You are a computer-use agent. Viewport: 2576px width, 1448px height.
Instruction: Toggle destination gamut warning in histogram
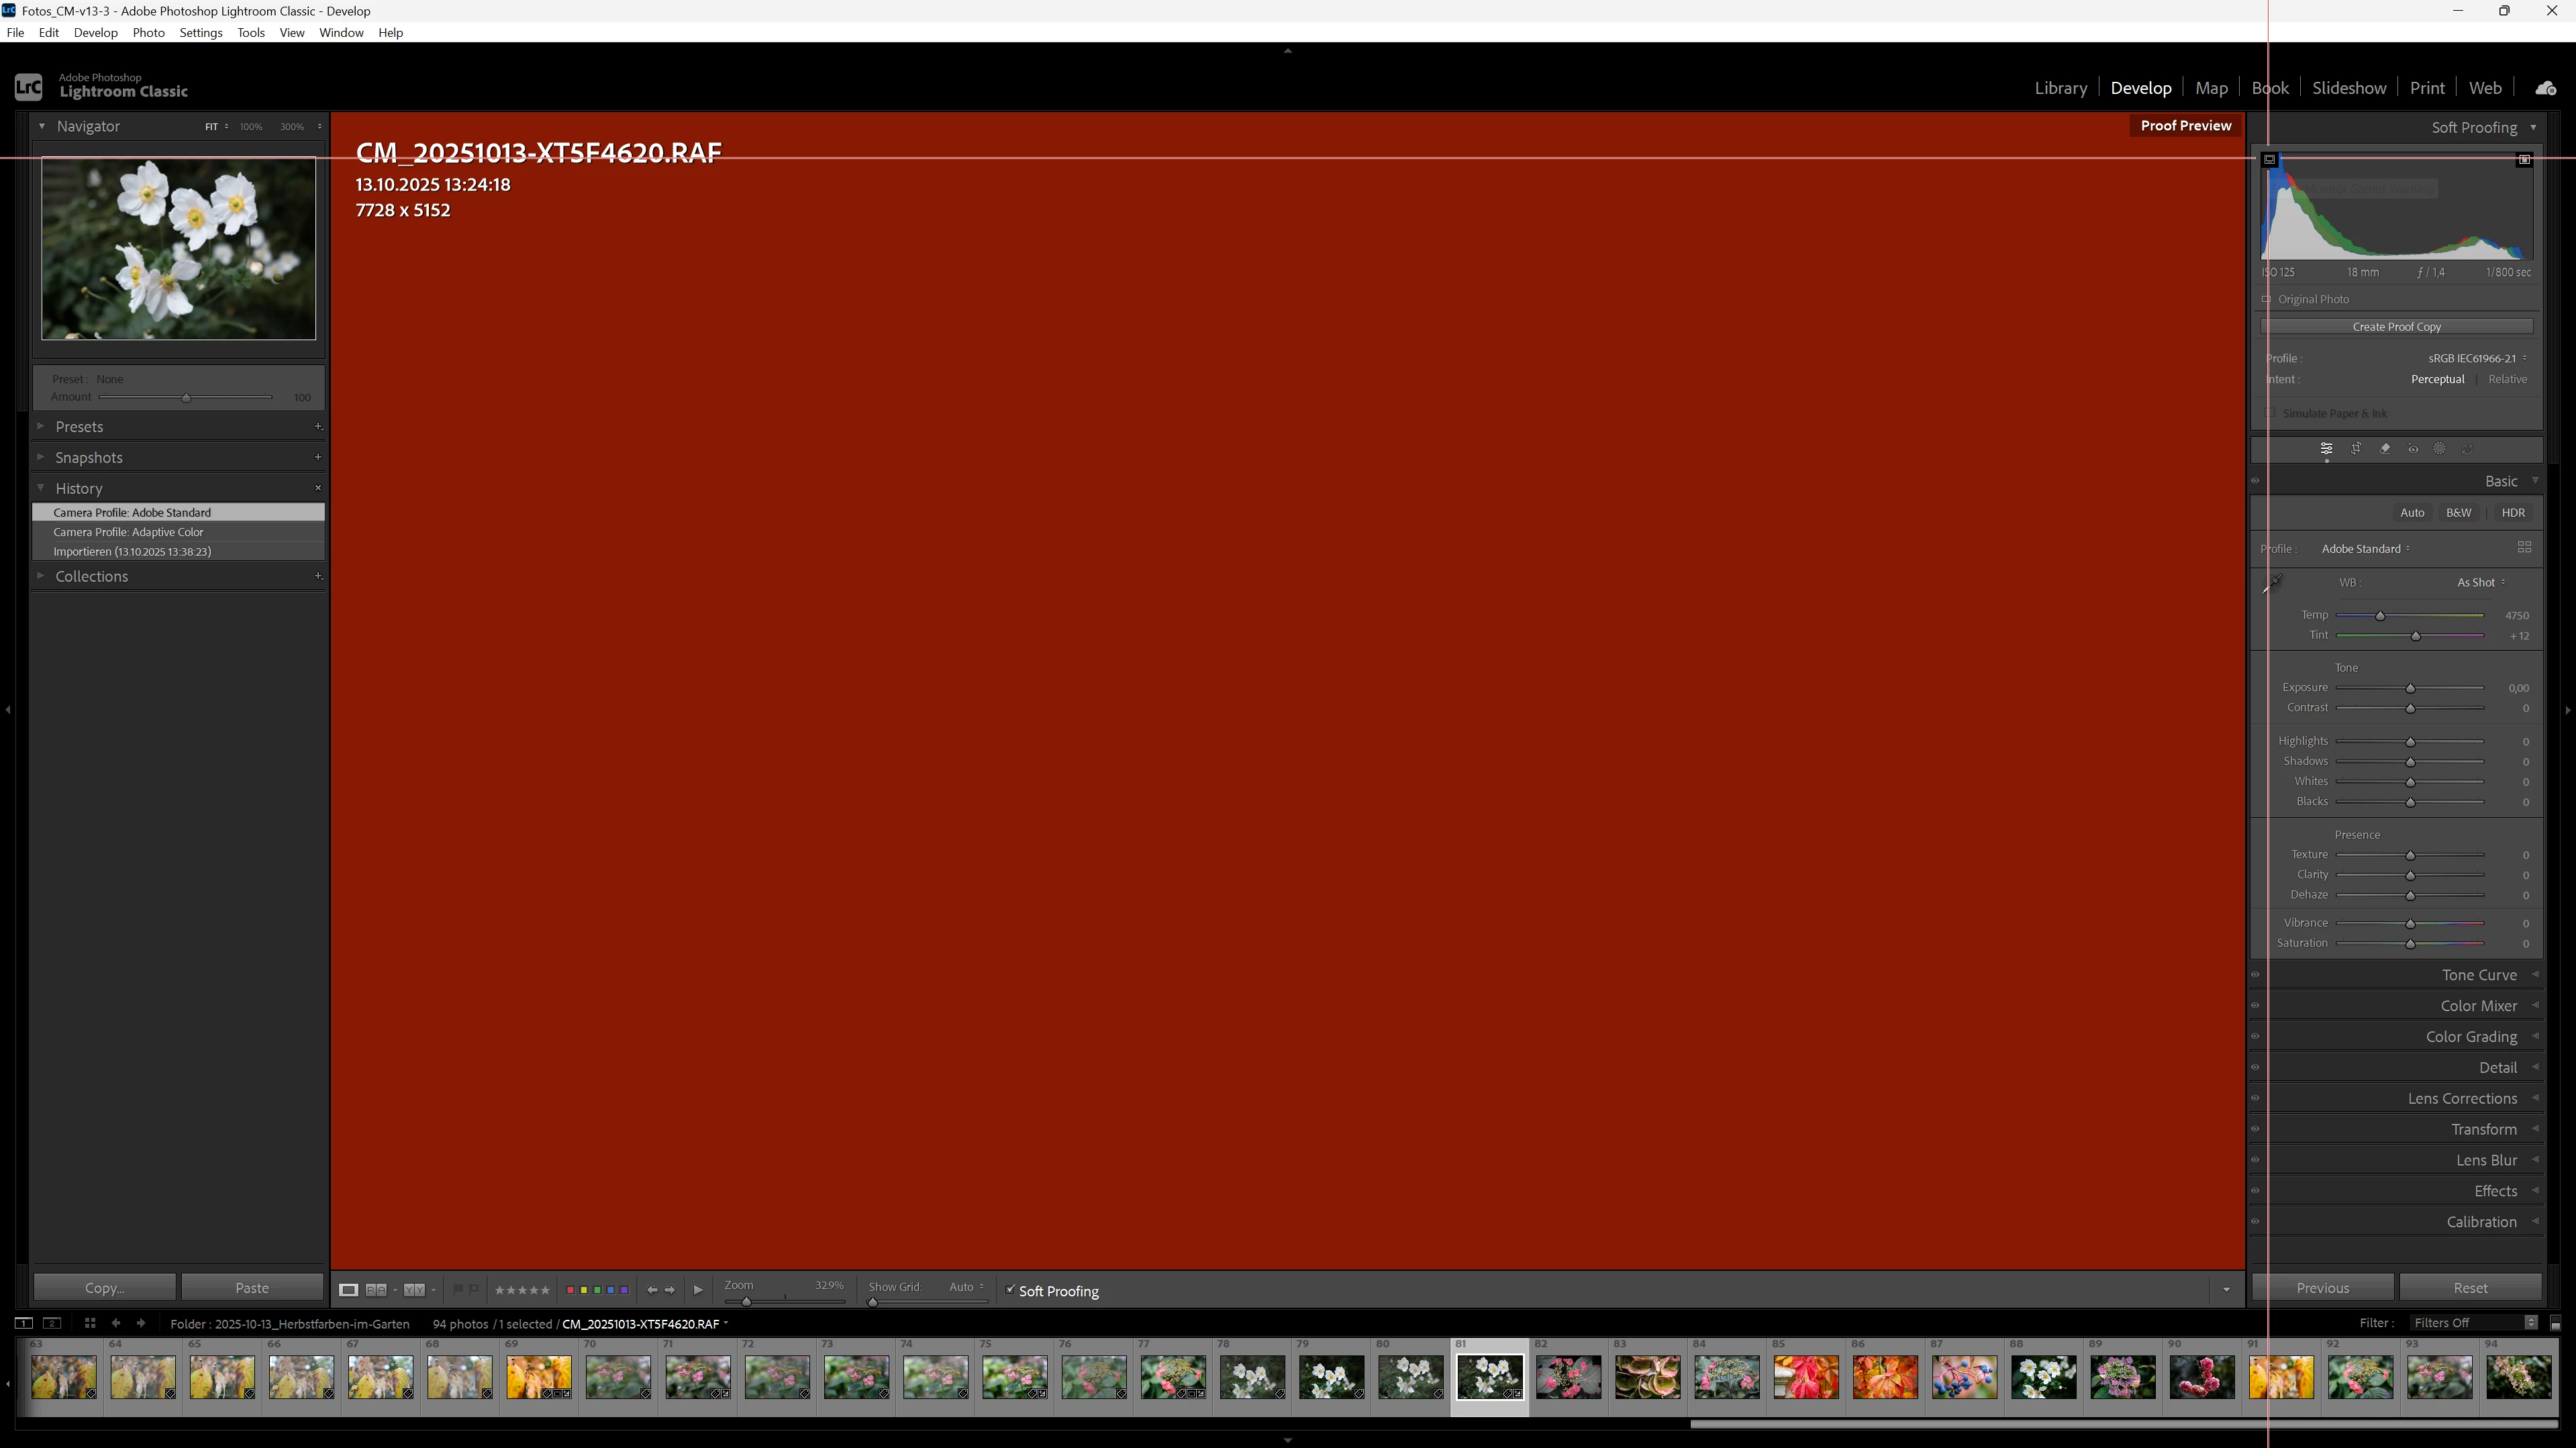(x=2524, y=160)
